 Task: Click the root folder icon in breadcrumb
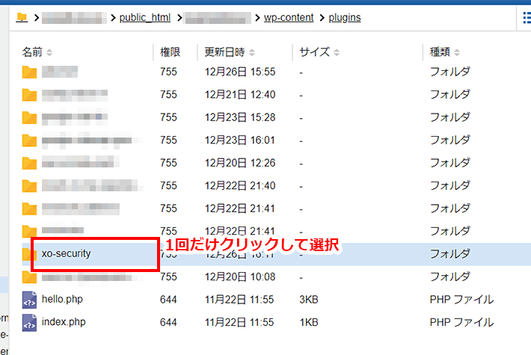point(22,16)
